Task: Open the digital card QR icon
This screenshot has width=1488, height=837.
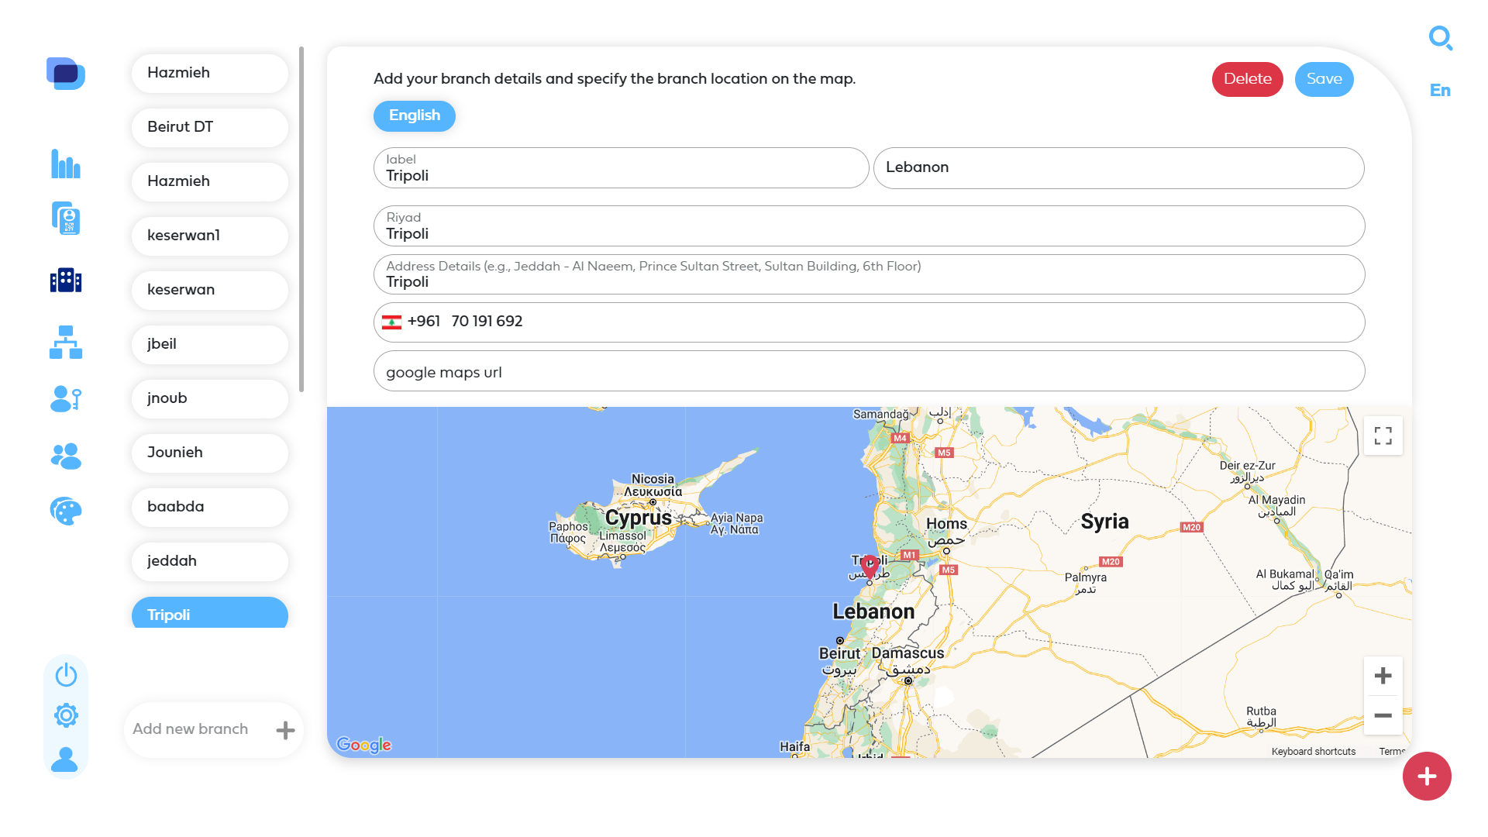Action: 66,219
